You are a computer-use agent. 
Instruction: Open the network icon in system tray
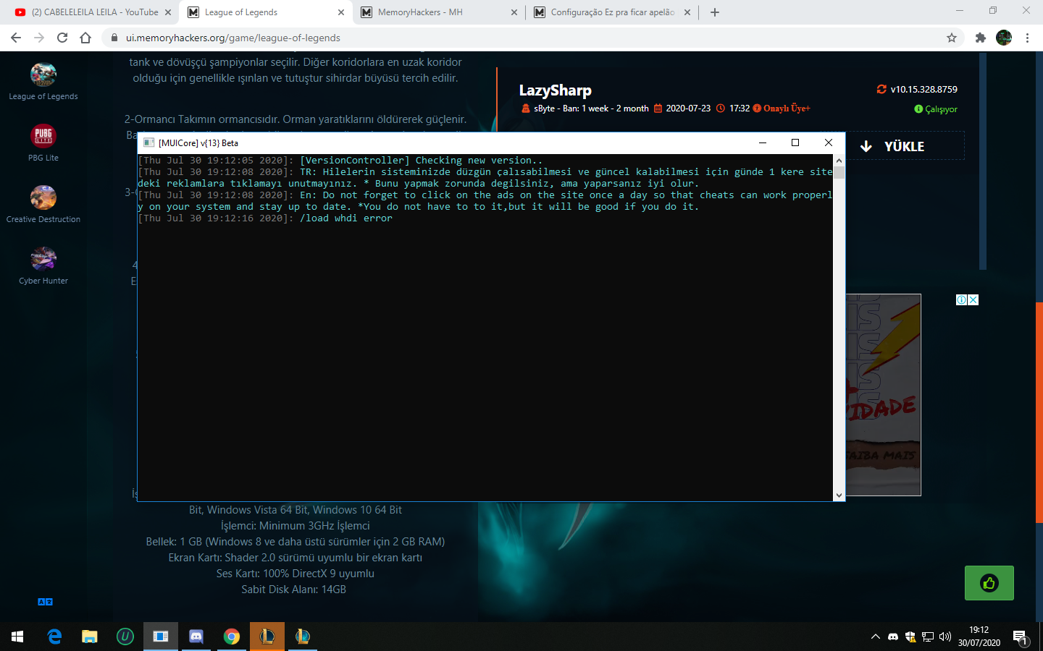(928, 637)
